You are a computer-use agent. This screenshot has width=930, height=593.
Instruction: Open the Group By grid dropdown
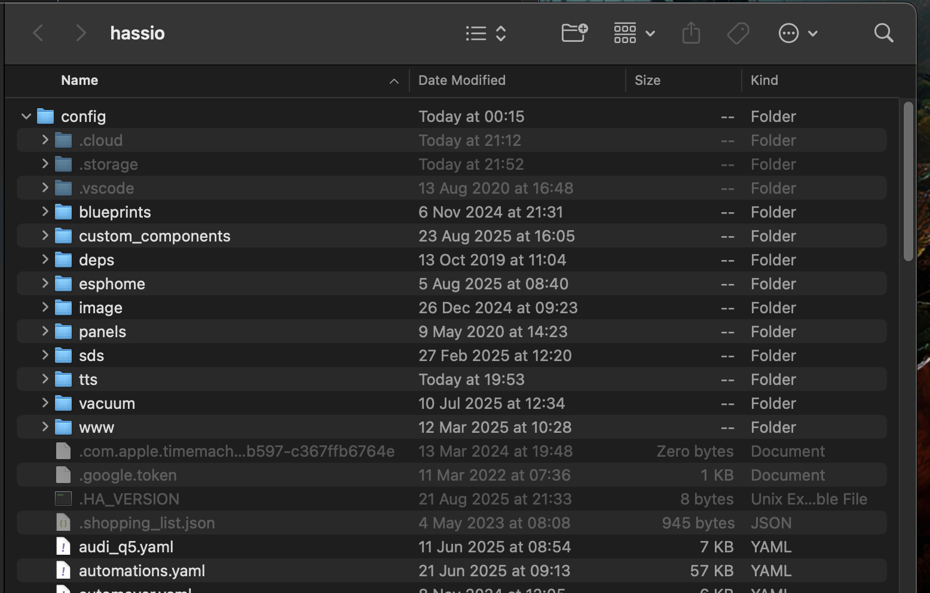click(634, 33)
